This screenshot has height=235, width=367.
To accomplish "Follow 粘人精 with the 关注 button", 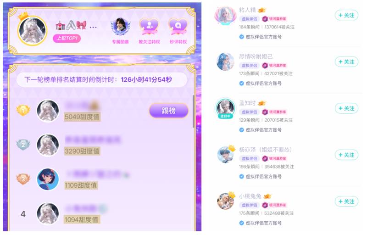I will [346, 16].
